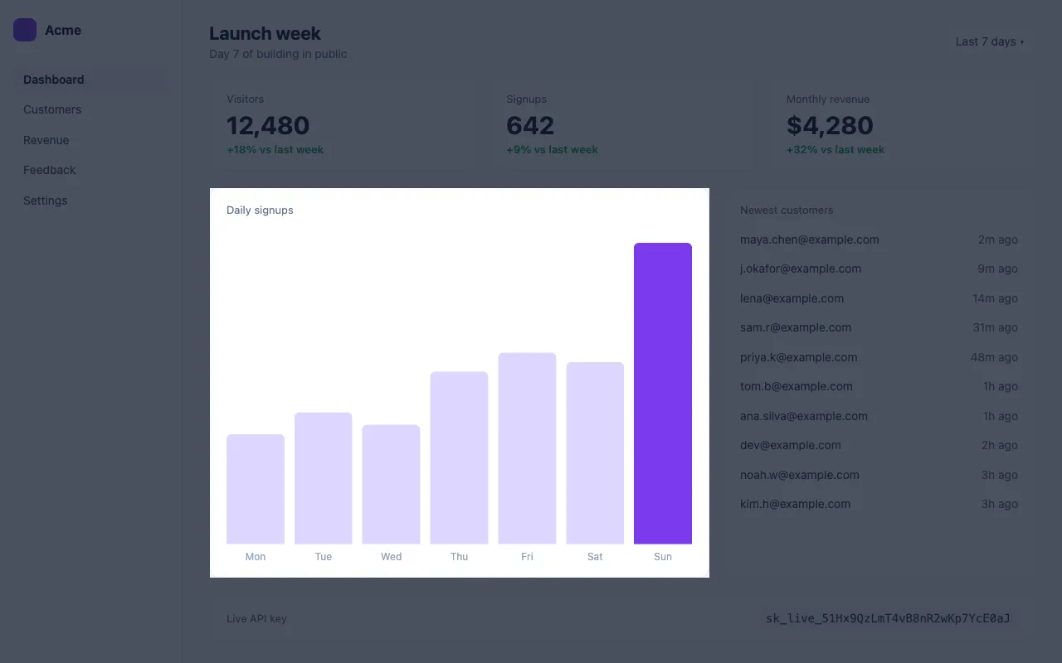Open the Revenue sidebar item
This screenshot has width=1062, height=663.
pyautogui.click(x=91, y=140)
